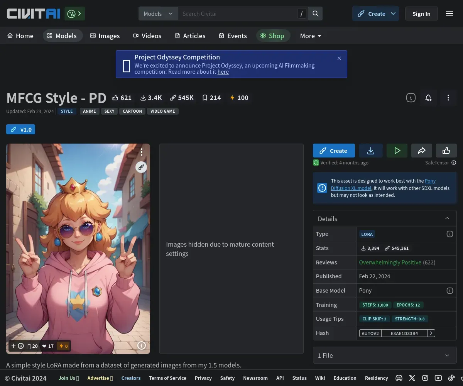Open the hamburger menu icon
Screen dimensions: 463x386
pos(449,14)
